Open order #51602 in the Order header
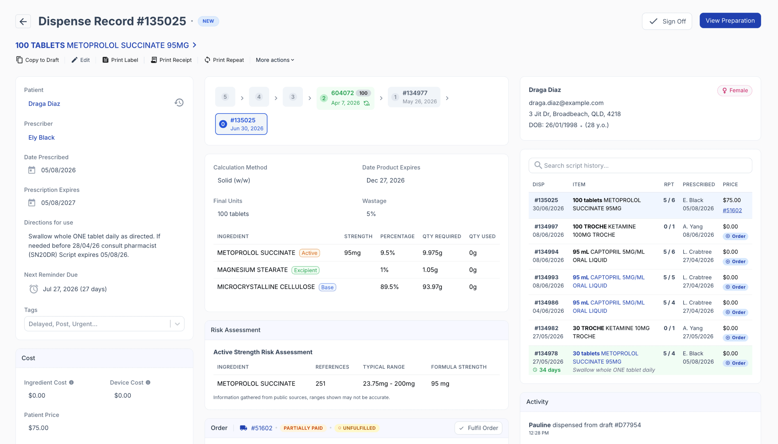The width and height of the screenshot is (778, 444). point(262,428)
